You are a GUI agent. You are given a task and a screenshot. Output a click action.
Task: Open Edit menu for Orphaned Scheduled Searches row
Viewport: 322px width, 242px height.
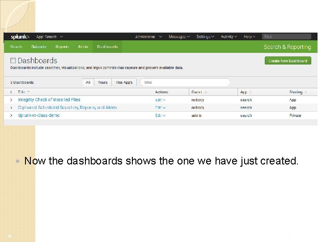[160, 108]
